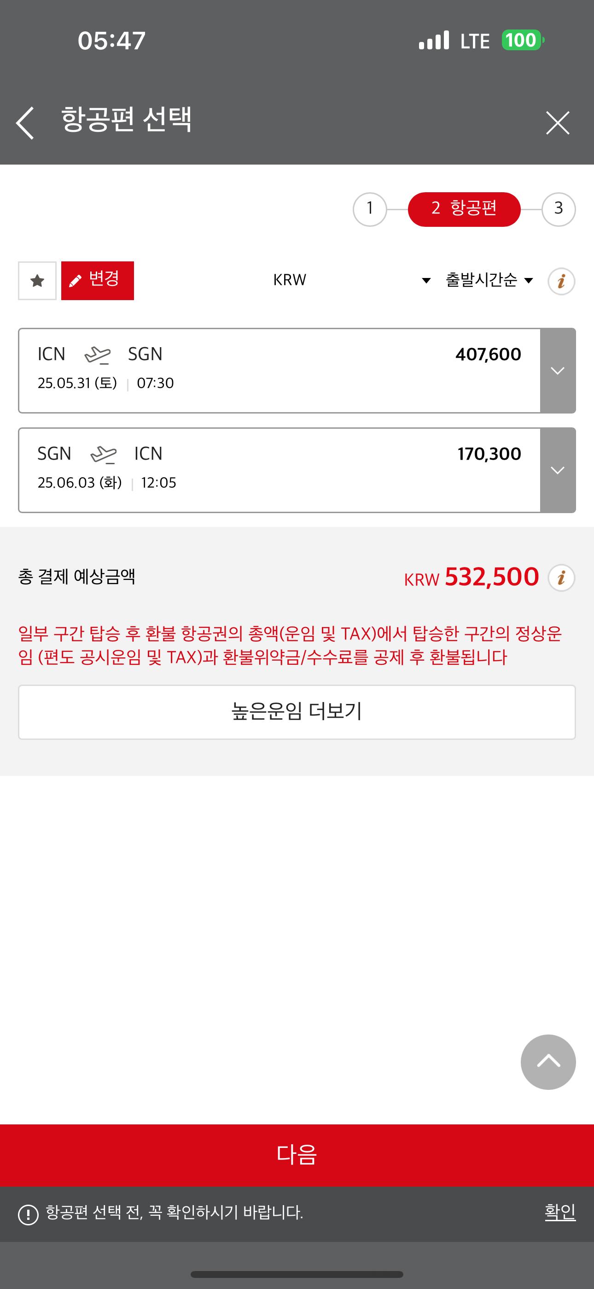Tap the scroll-to-top arrow button

(548, 1061)
